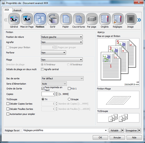The height and width of the screenshot is (143, 145).
Task: Increase Copies with the up arrow
Action: click(x=57, y=93)
